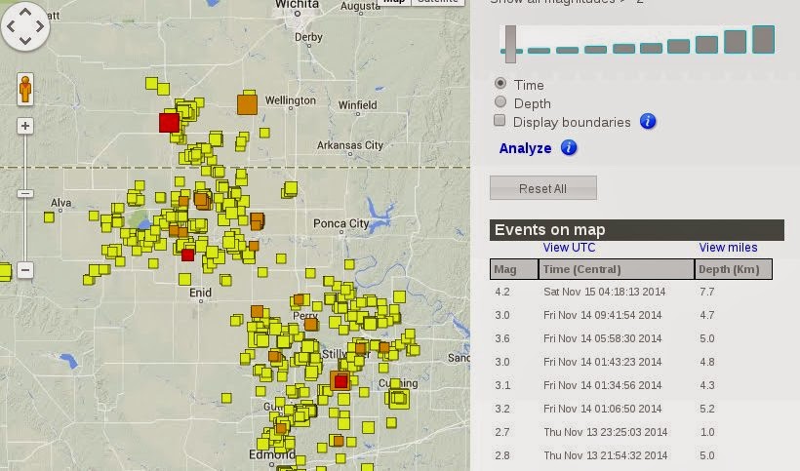Select the Fri Nov 14 01:43:23 event row

(x=631, y=362)
